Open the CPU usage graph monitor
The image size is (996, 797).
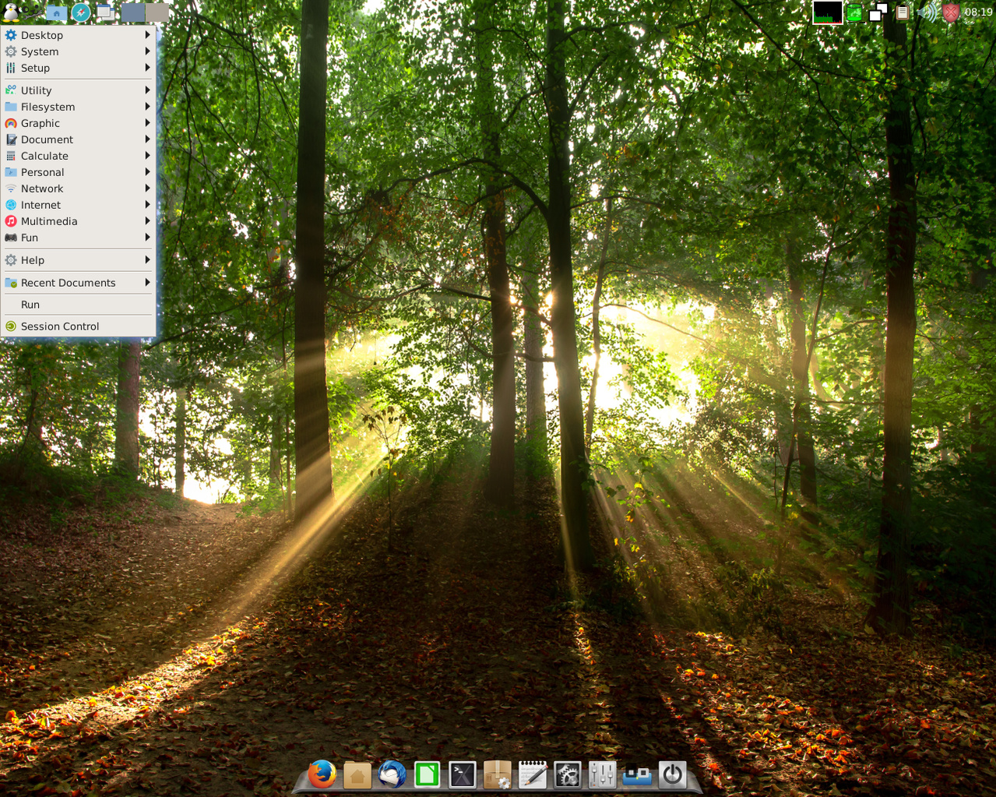pos(827,12)
